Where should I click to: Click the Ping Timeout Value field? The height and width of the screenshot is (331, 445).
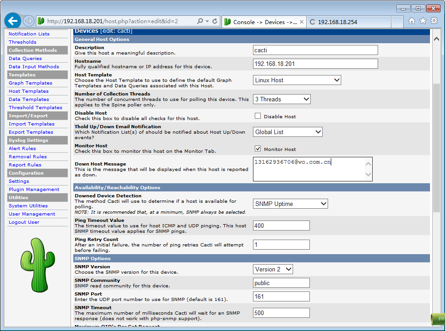click(x=281, y=226)
